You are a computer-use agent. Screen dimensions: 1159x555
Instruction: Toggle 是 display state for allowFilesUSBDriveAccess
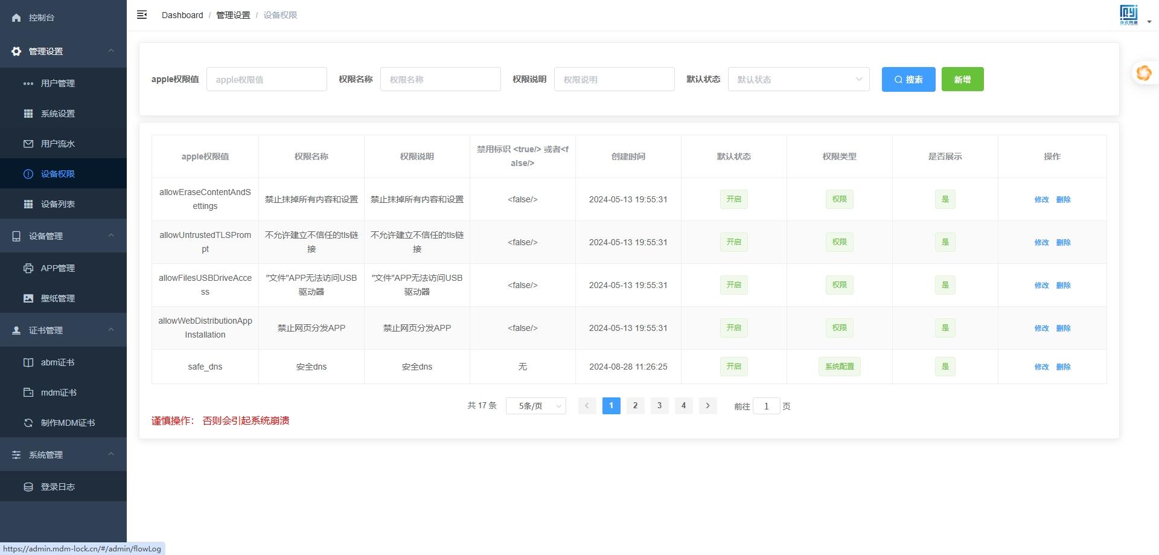[x=945, y=284]
